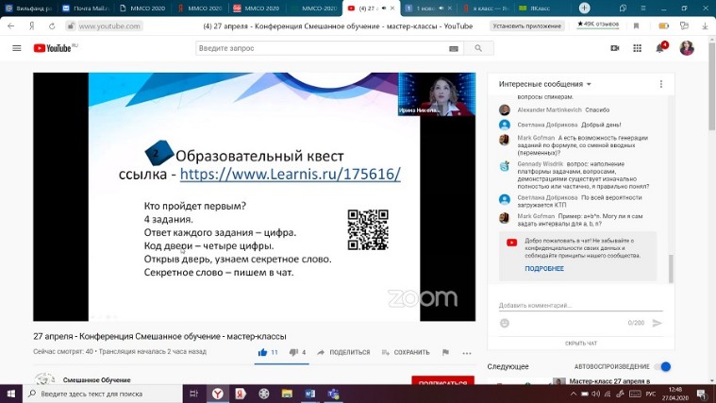Open more actions menu under the video
The image size is (716, 403).
point(466,352)
